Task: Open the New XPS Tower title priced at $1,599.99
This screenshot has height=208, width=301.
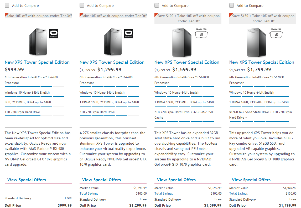Action: point(187,62)
